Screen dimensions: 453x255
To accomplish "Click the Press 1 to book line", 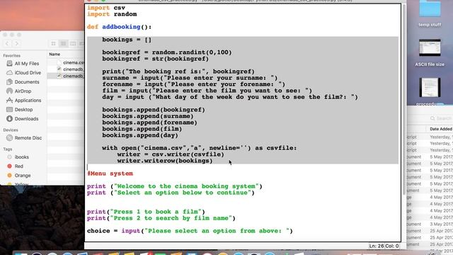I will [146, 212].
